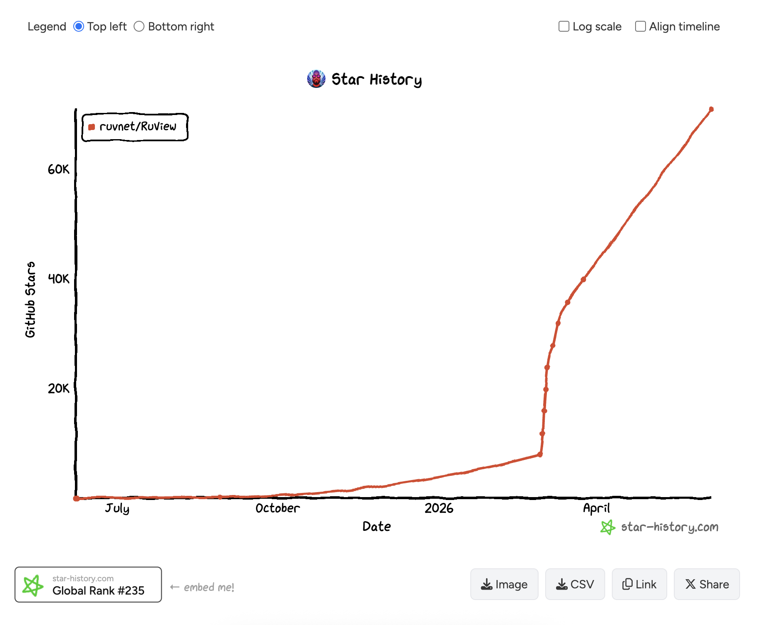The height and width of the screenshot is (625, 765).
Task: Select the Top left legend radio
Action: tap(79, 27)
